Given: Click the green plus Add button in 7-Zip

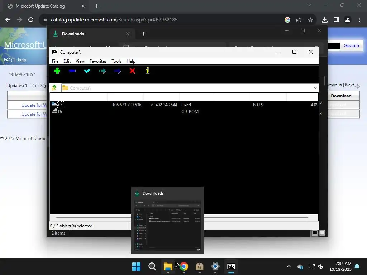Looking at the screenshot, I should tap(57, 71).
